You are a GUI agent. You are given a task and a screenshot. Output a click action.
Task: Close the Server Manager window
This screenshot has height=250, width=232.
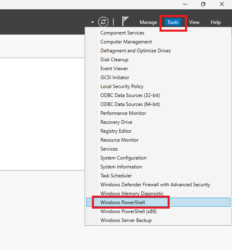(x=222, y=4)
